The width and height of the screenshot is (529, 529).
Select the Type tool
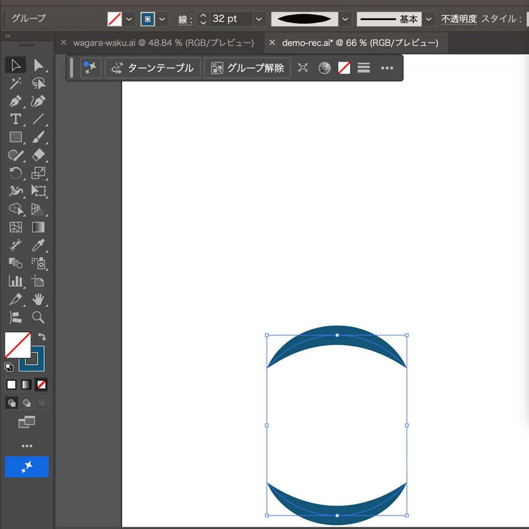(x=15, y=119)
